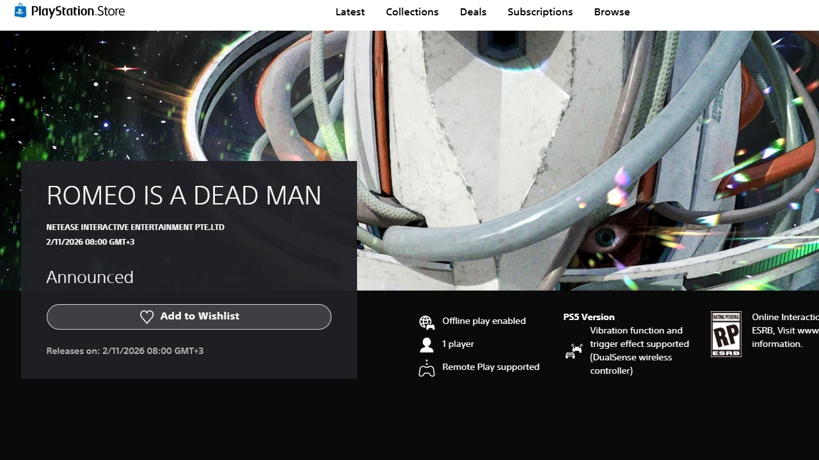Click the PlayStation Store shopping bag logo
Viewport: 819px width, 460px height.
tap(20, 10)
